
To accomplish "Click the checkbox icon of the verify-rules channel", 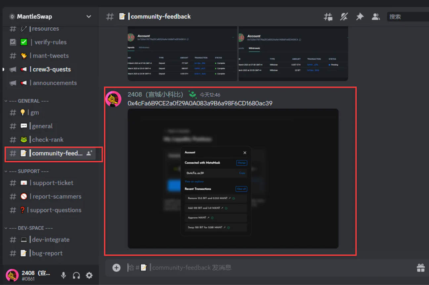I will 13,42.
